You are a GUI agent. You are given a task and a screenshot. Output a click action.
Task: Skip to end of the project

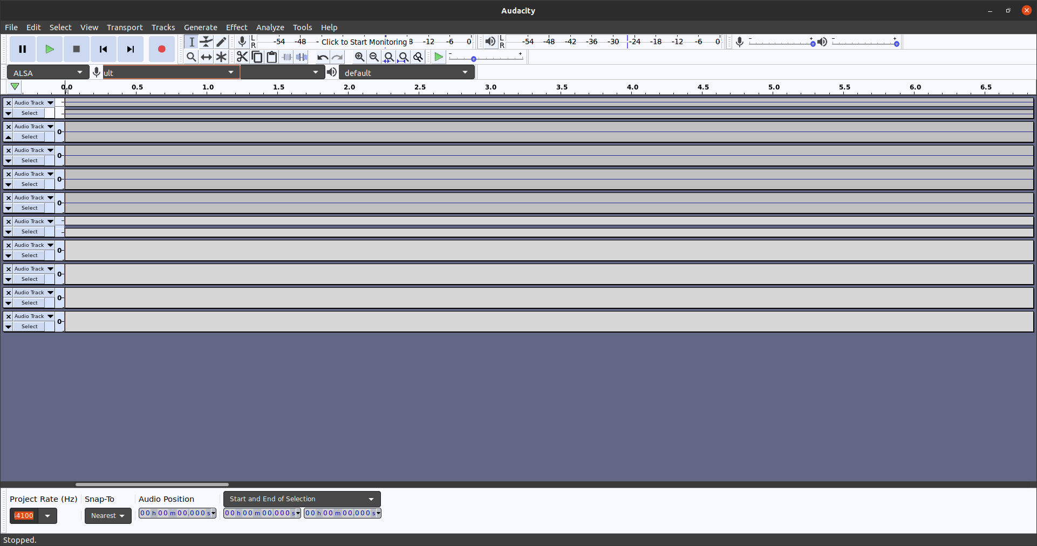[x=131, y=49]
